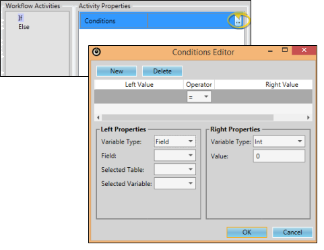Open the Operator dropdown showing equals
324x250 pixels.
pyautogui.click(x=199, y=96)
